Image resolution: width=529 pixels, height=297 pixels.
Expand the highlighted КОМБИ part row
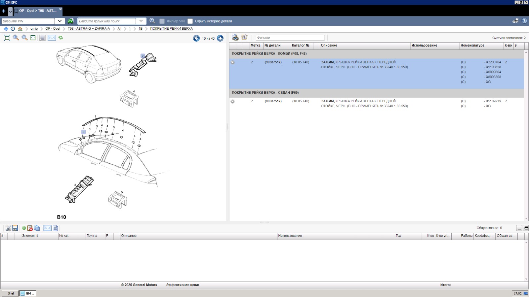point(232,62)
